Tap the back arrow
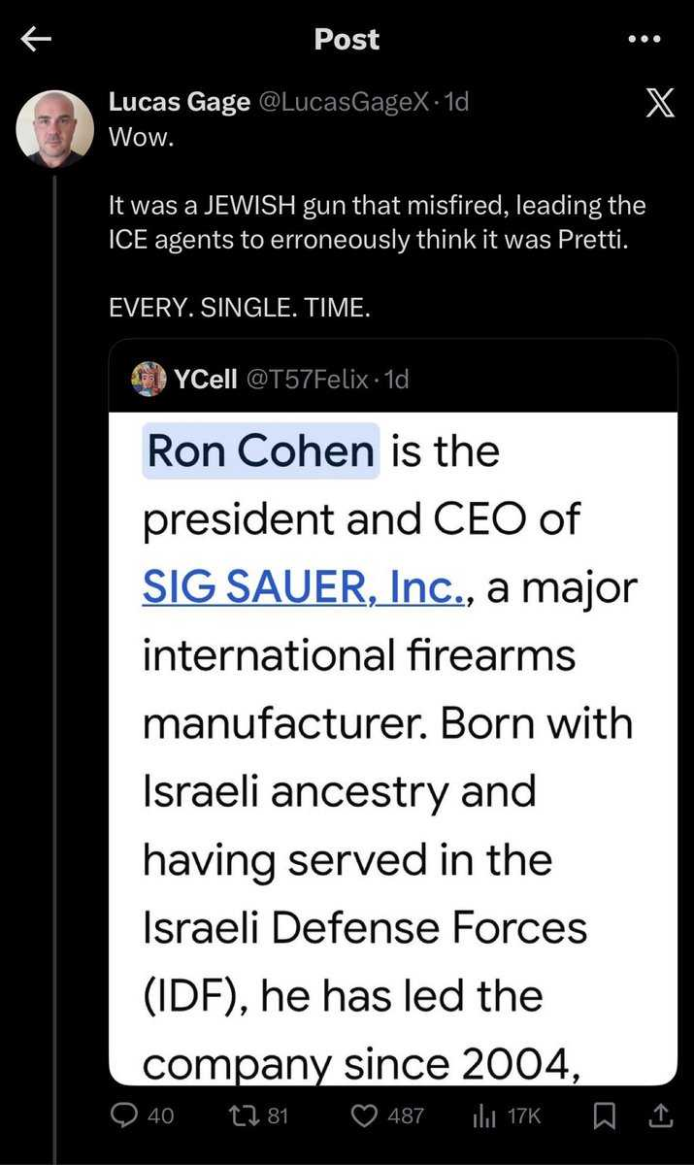The width and height of the screenshot is (694, 1165). pos(37,39)
